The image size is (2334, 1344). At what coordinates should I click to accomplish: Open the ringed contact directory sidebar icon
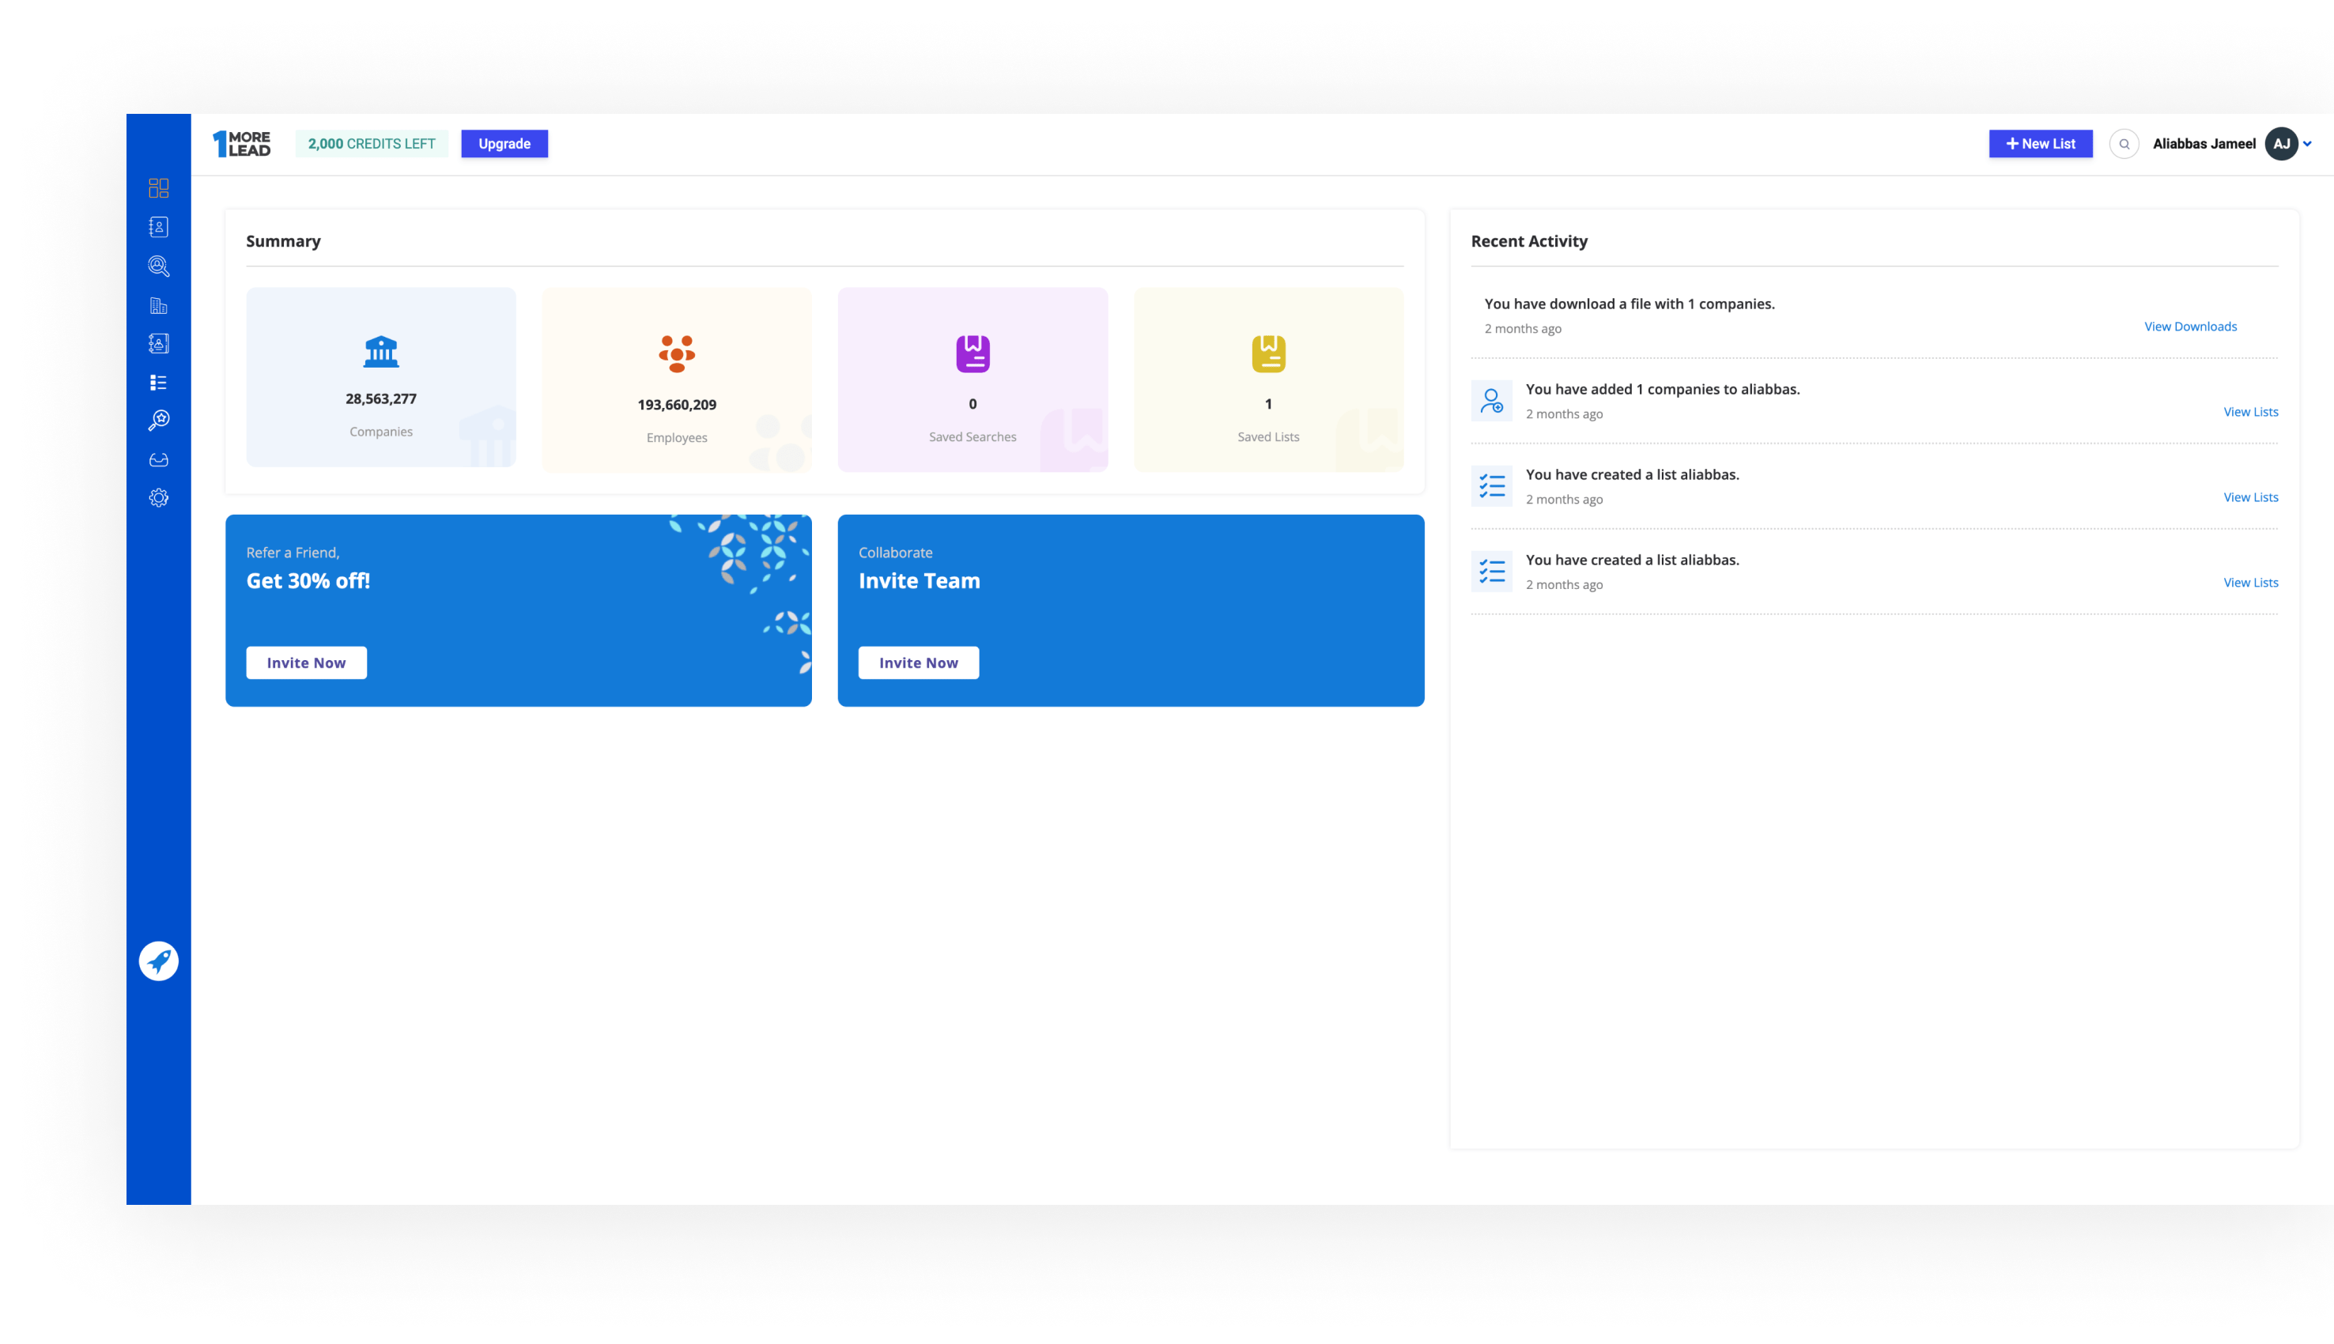[x=159, y=343]
